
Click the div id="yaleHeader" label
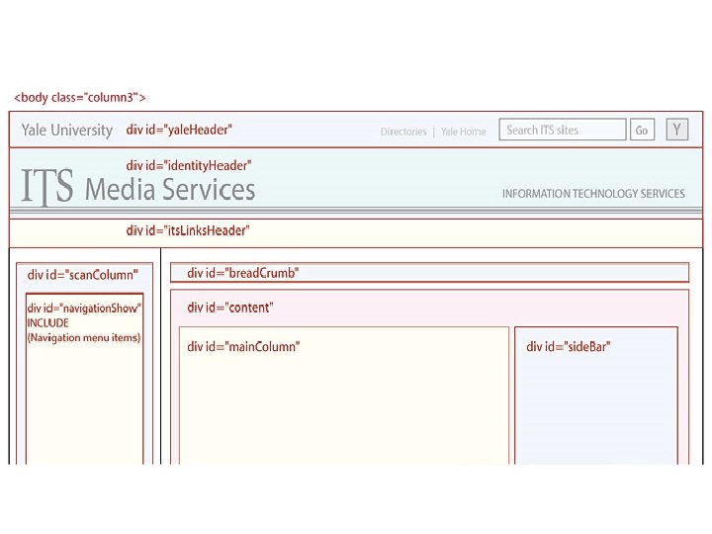179,130
